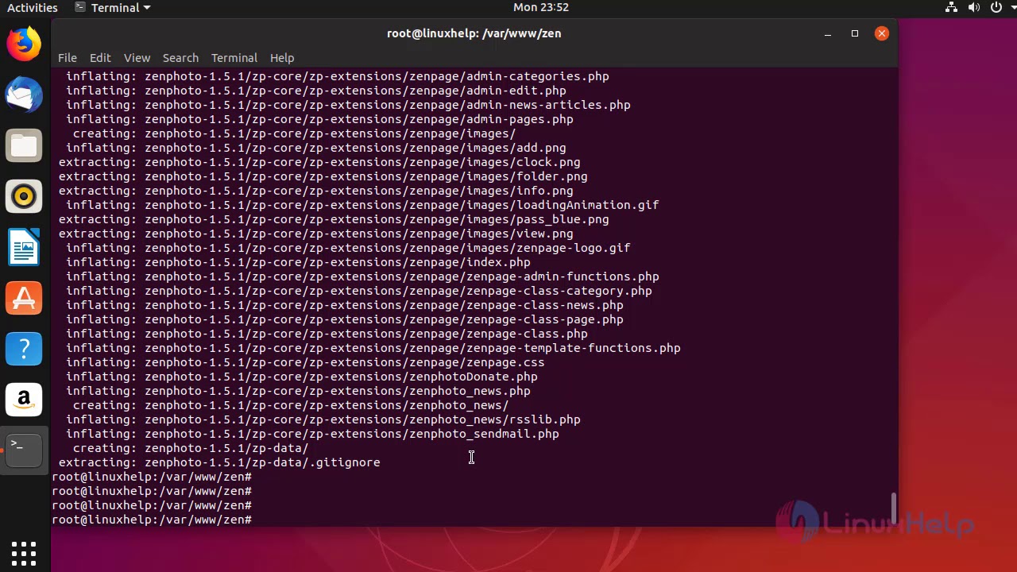Click the window title root@linuxhelp: /var/www/zen
This screenshot has height=572, width=1017.
coord(474,33)
